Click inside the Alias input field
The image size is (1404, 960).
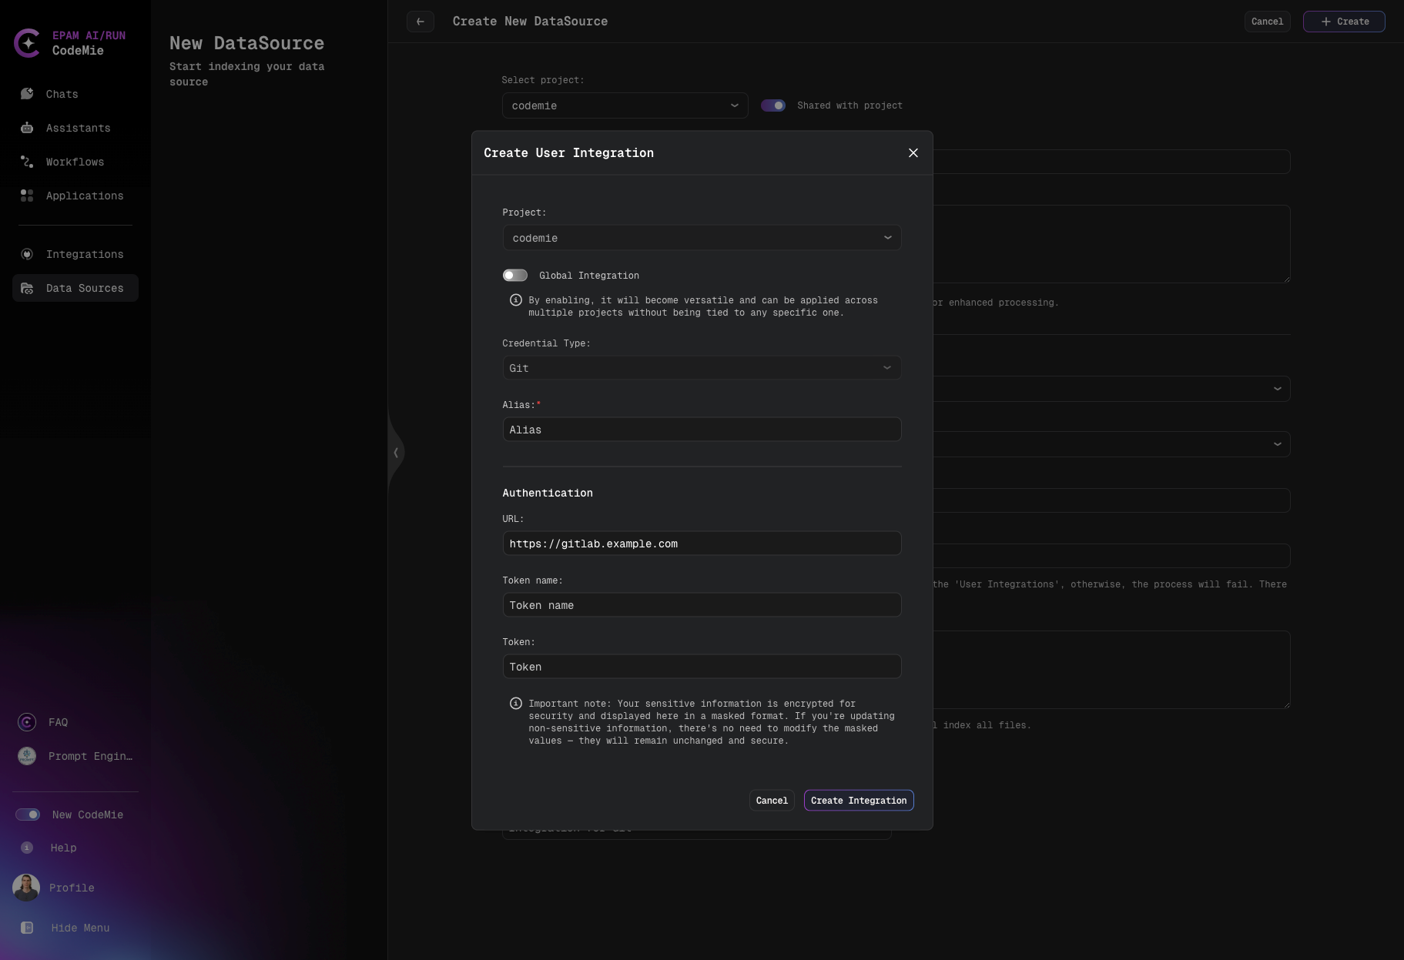pyautogui.click(x=701, y=429)
